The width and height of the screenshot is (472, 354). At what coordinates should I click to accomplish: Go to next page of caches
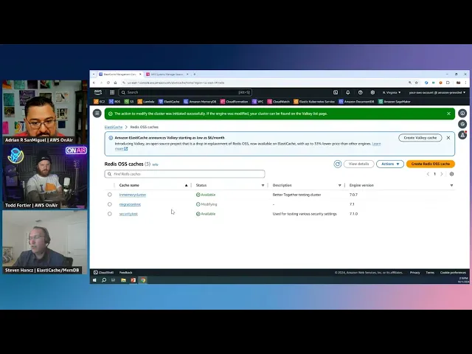tap(442, 174)
